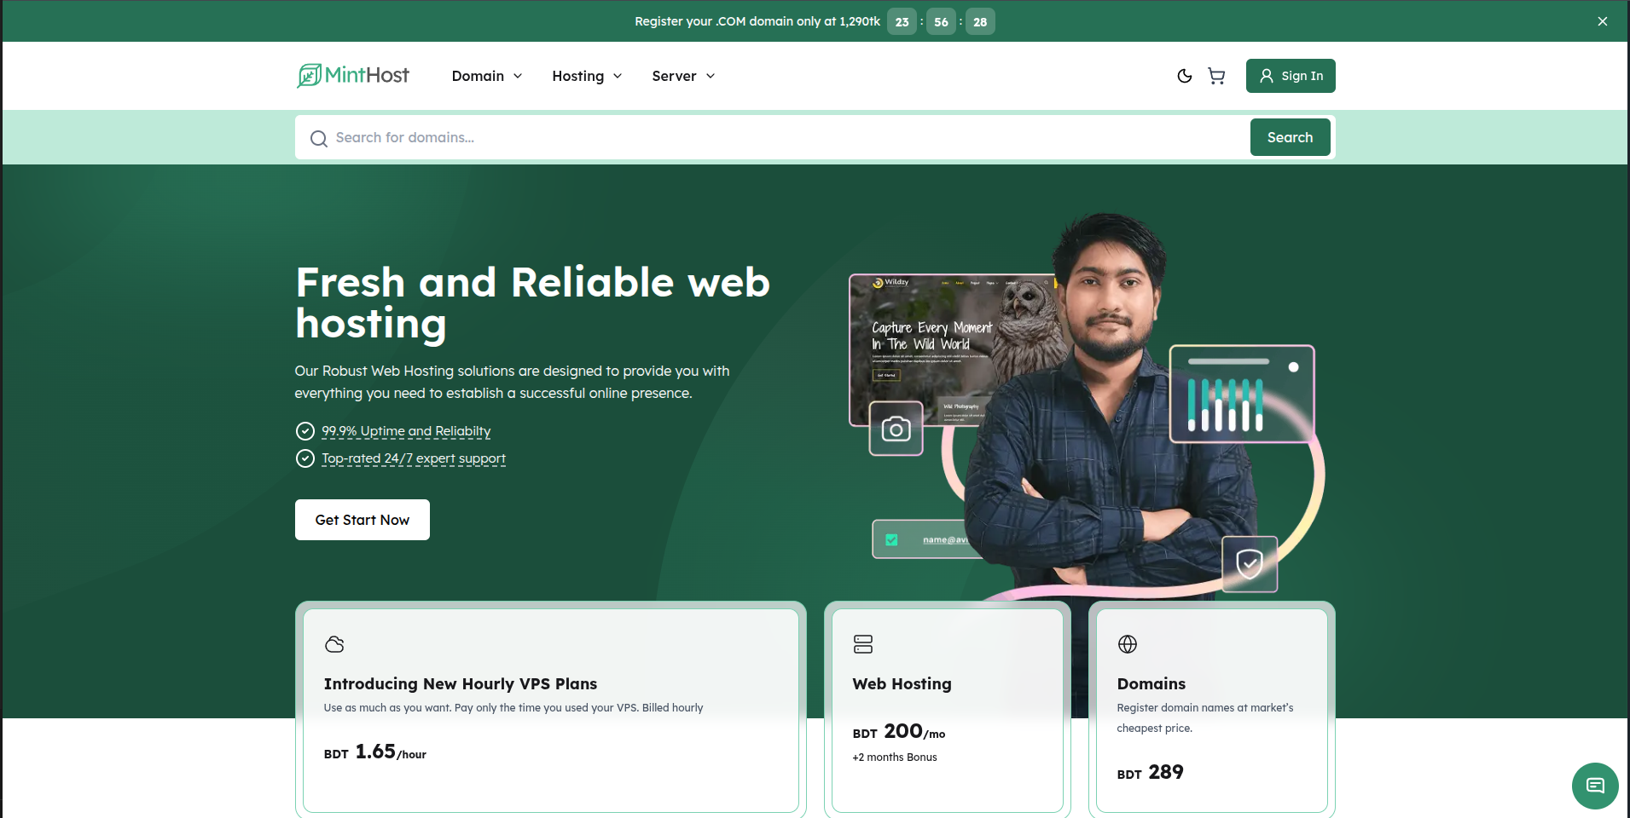Screen dimensions: 1630x818
Task: Toggle dark mode with the moon icon
Action: click(1184, 76)
